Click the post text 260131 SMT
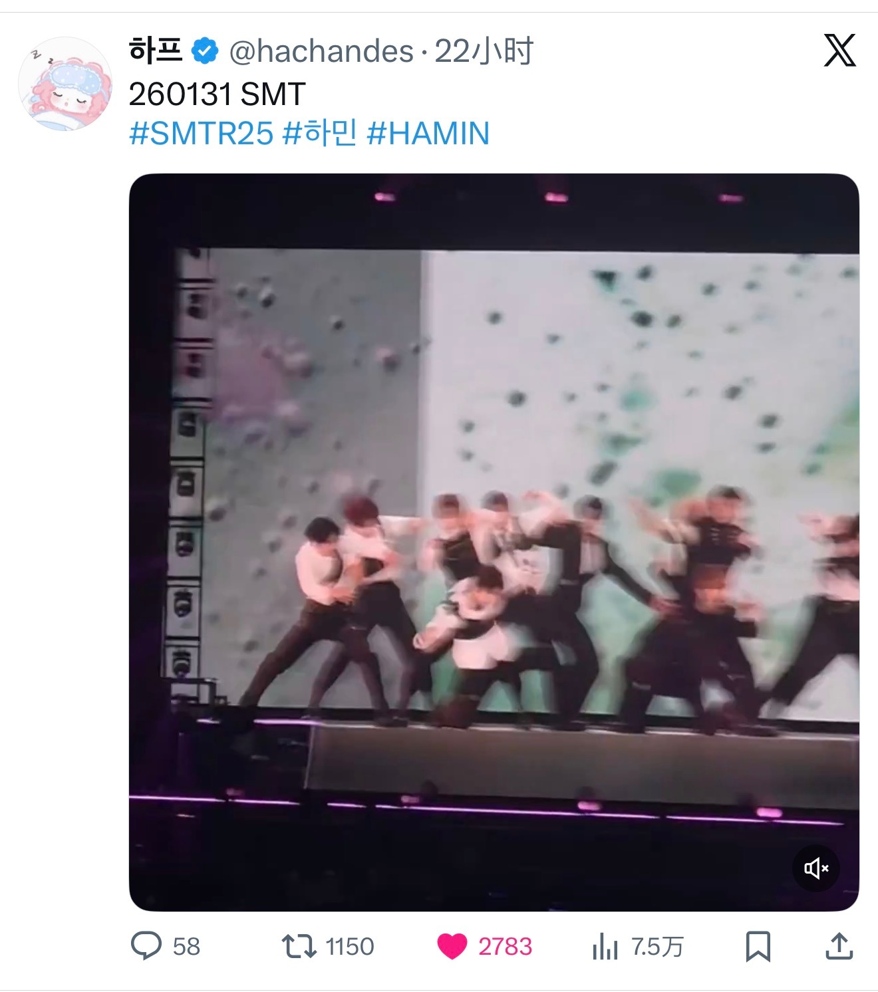This screenshot has height=992, width=878. coord(217,94)
